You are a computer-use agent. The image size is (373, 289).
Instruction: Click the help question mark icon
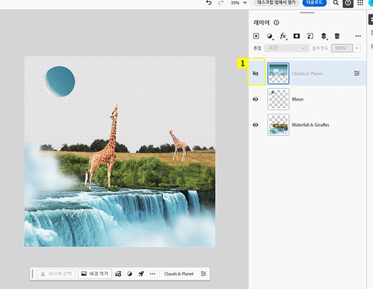348,3
